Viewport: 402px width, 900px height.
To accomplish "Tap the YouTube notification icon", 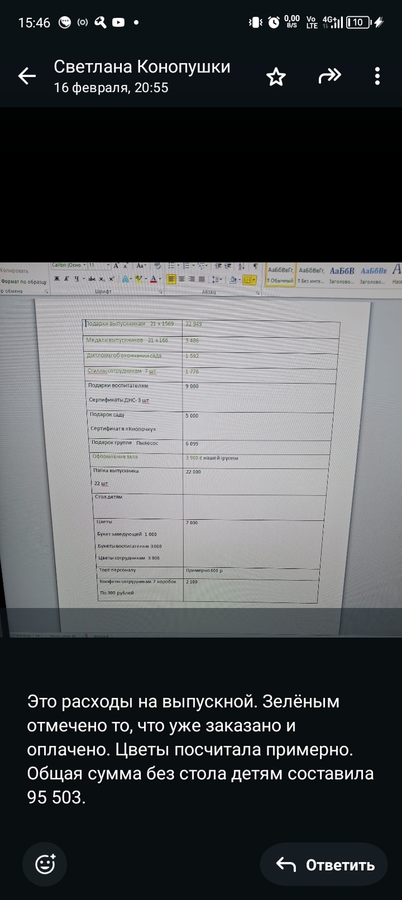I will pyautogui.click(x=118, y=22).
